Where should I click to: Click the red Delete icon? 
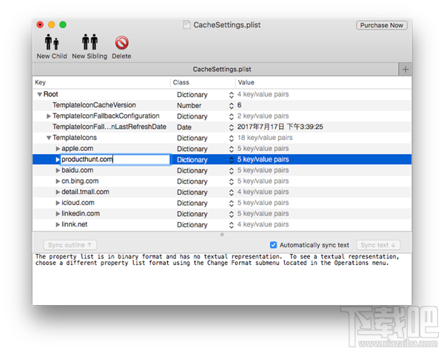[121, 42]
